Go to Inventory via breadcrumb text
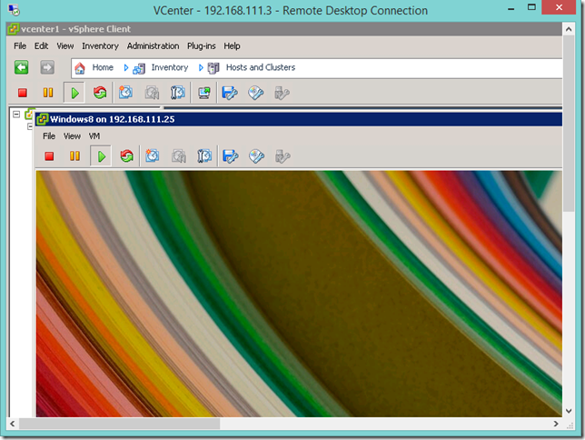Image resolution: width=585 pixels, height=440 pixels. pyautogui.click(x=170, y=67)
